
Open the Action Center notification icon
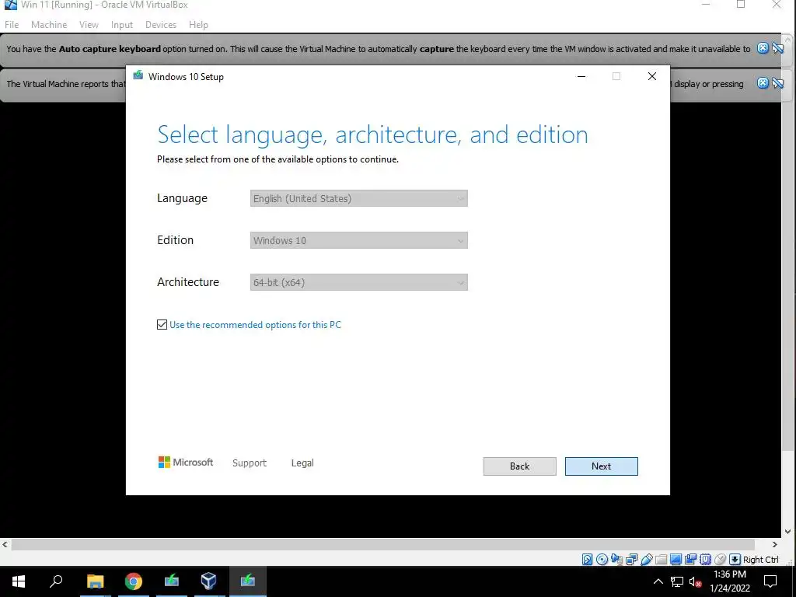770,581
